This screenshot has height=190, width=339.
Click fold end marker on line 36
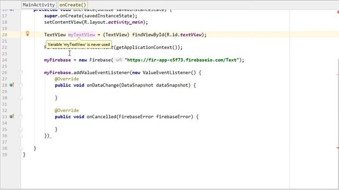(x=21, y=136)
